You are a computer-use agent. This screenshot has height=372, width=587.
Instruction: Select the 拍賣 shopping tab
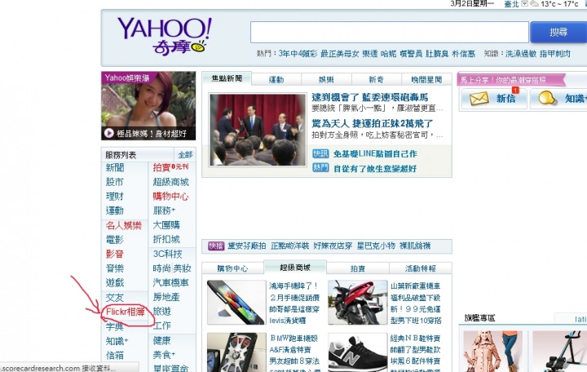[x=358, y=268]
